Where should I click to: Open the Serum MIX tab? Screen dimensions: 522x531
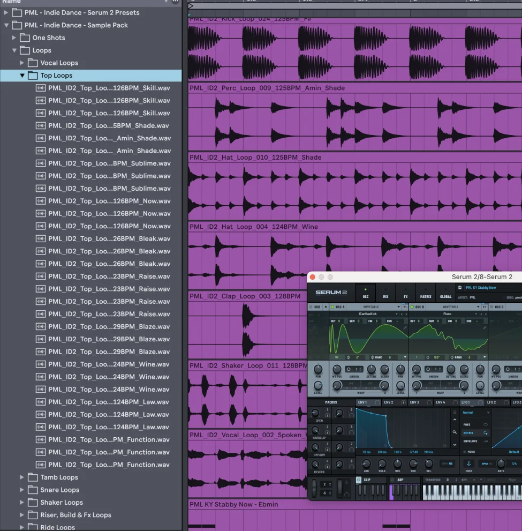(385, 293)
